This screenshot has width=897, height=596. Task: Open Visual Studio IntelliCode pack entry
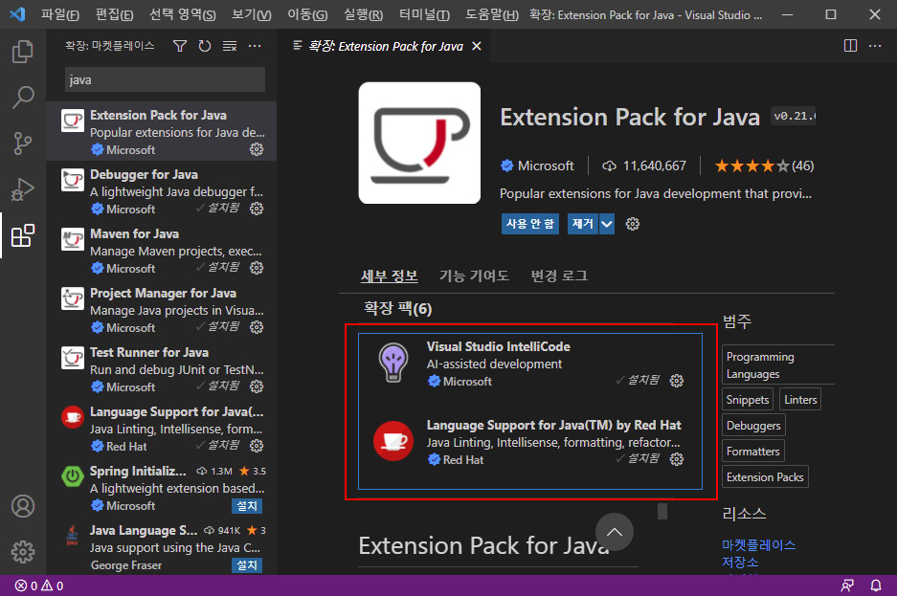point(529,364)
